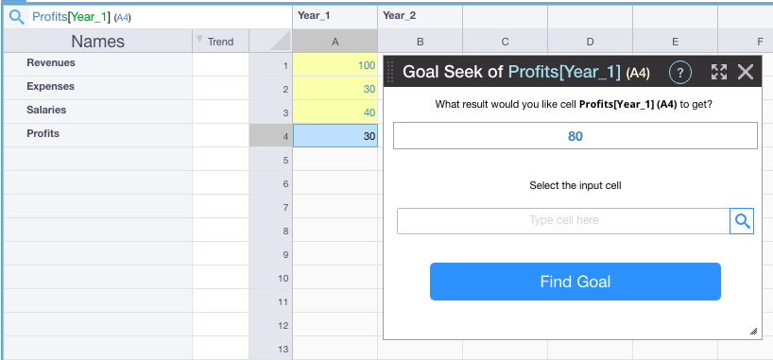
Task: Open Goal Seek help question mark
Action: [x=680, y=73]
